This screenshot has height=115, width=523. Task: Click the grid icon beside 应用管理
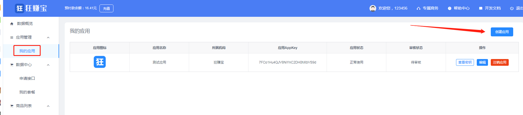[12, 37]
